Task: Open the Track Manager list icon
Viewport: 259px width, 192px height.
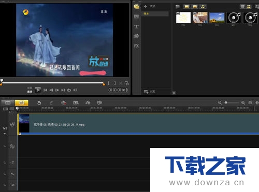Action: pos(11,109)
